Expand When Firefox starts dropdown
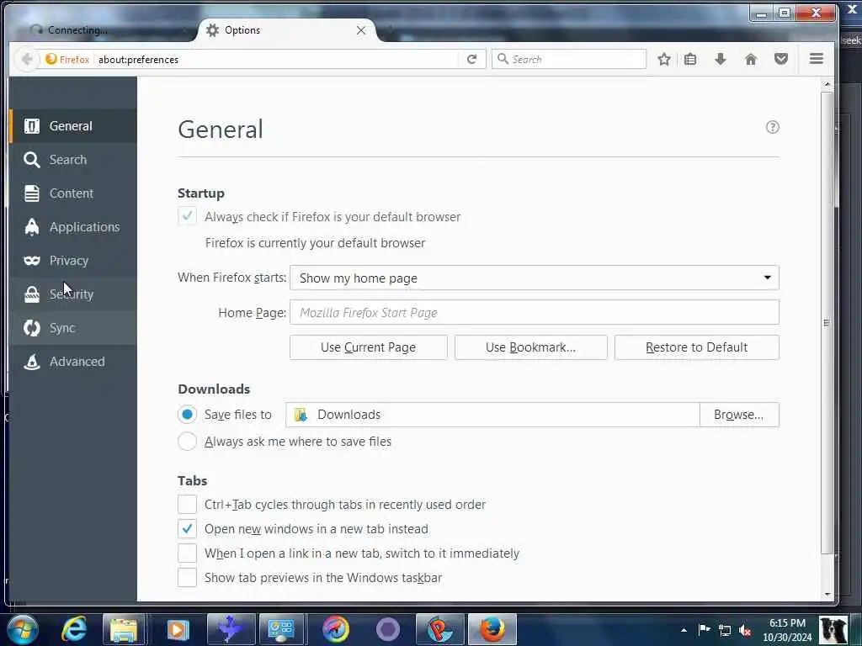The image size is (862, 646). tap(535, 278)
